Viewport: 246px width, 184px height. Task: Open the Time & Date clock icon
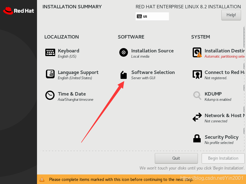(x=50, y=95)
